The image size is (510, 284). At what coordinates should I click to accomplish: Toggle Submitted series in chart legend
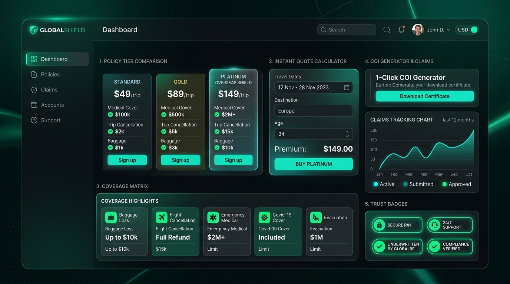[418, 184]
